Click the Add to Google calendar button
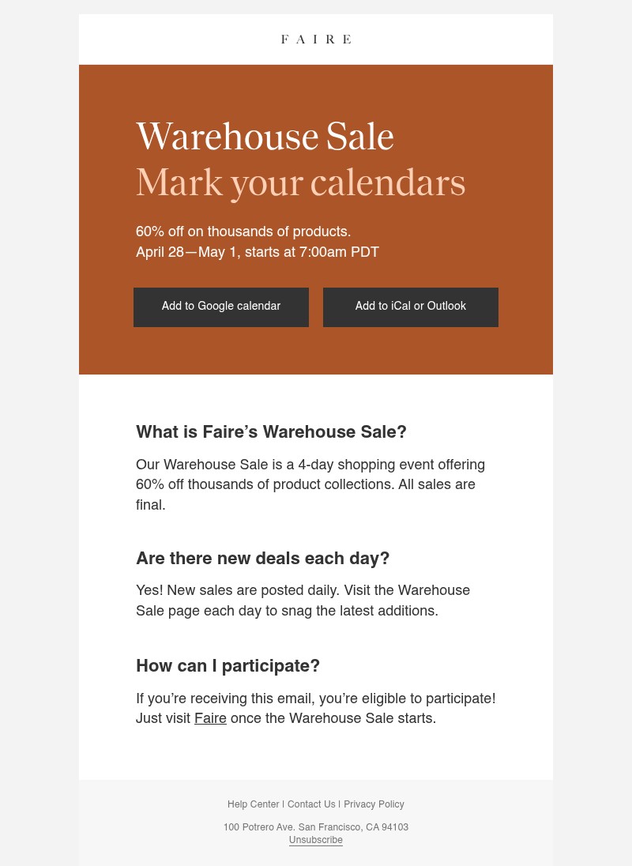 click(x=220, y=307)
